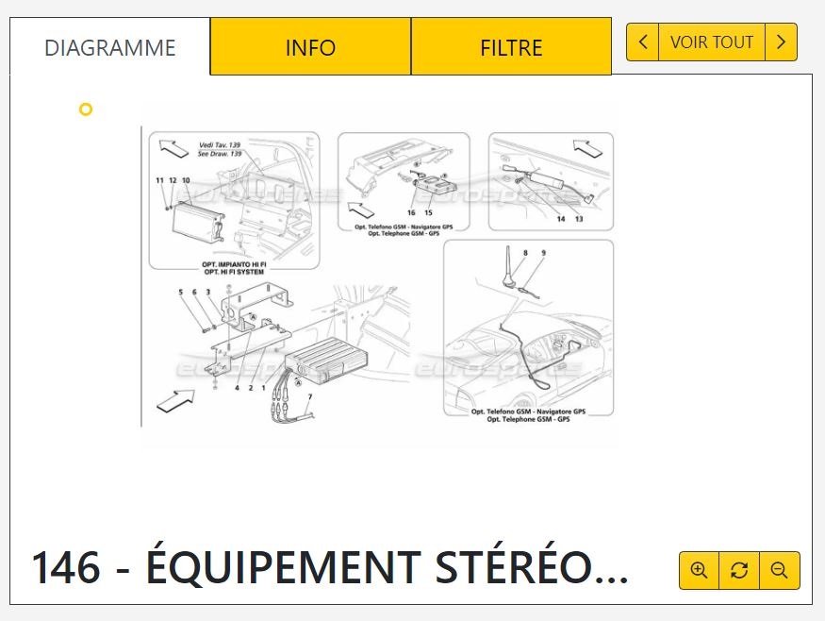Click part number 8 antenna label
The width and height of the screenshot is (825, 621).
coord(525,253)
